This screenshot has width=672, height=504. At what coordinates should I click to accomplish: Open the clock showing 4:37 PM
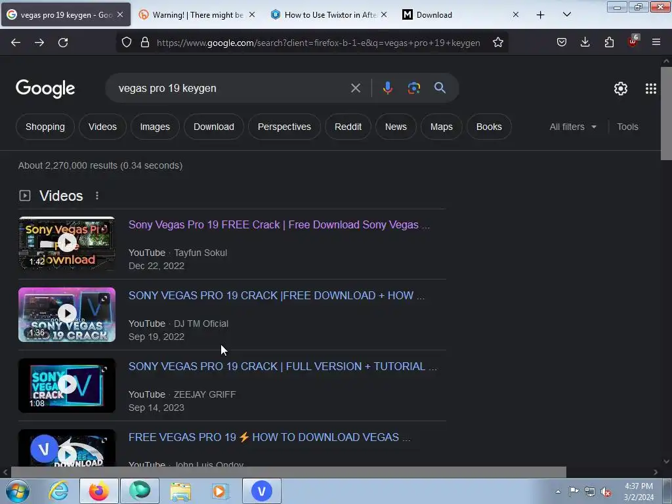pos(639,492)
